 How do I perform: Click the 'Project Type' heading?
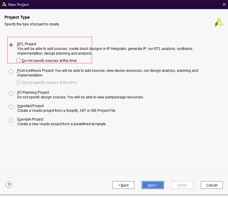[x=17, y=17]
